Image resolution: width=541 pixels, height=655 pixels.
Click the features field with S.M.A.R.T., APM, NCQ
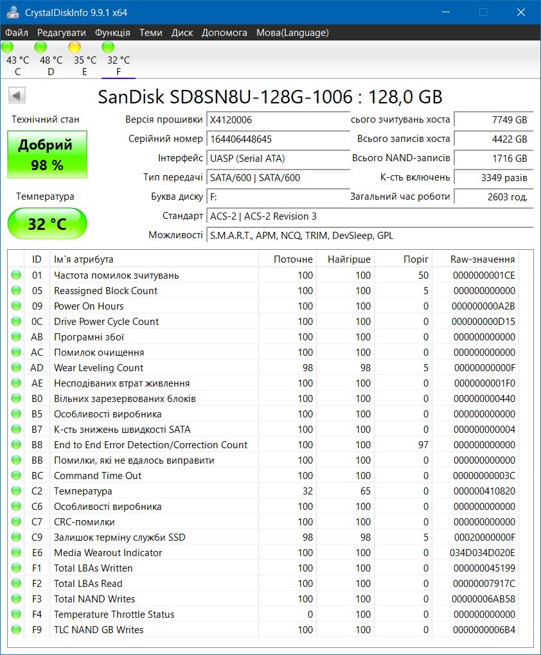pyautogui.click(x=369, y=235)
